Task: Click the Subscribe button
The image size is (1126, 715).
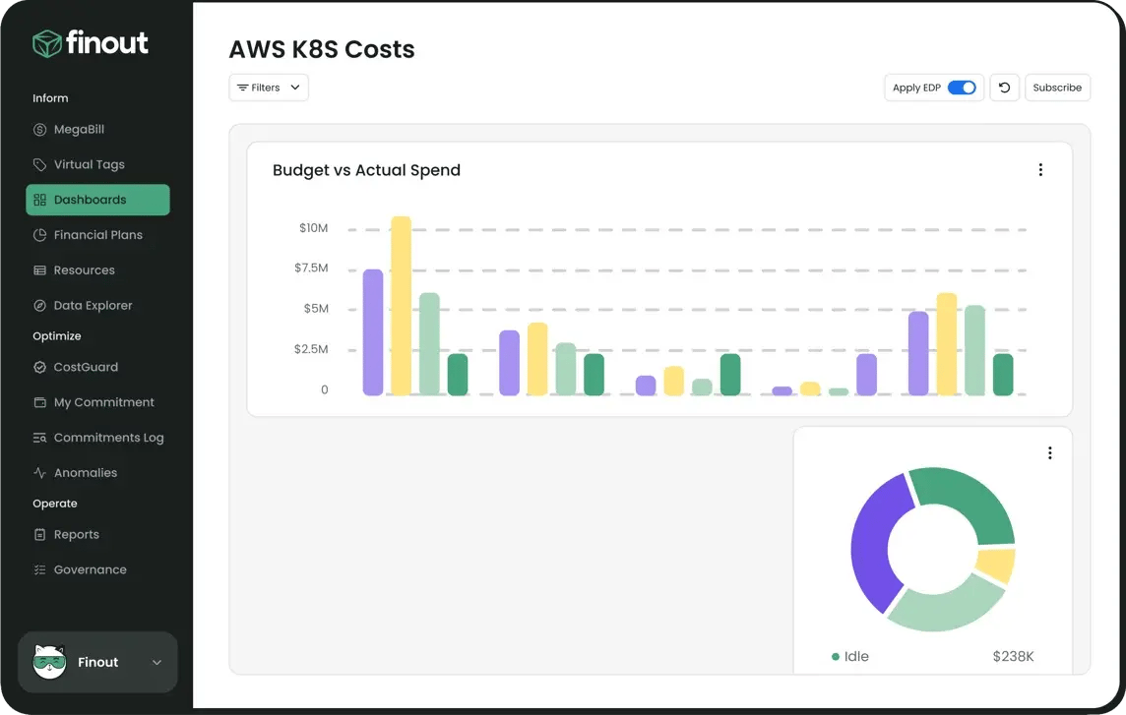Action: click(x=1057, y=88)
